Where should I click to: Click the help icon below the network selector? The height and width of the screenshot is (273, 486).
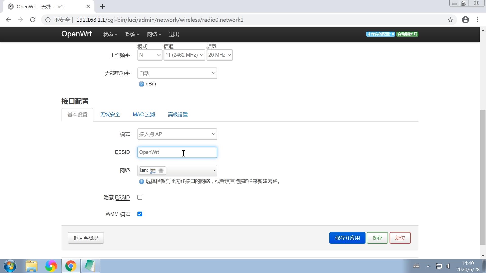coord(141,181)
